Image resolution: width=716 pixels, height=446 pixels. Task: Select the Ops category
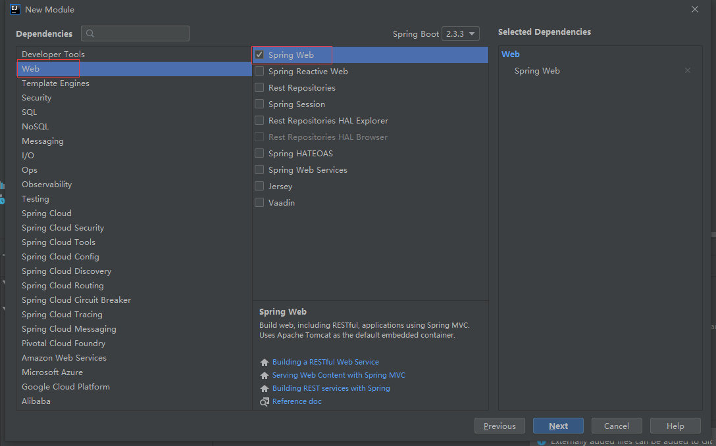tap(134, 170)
